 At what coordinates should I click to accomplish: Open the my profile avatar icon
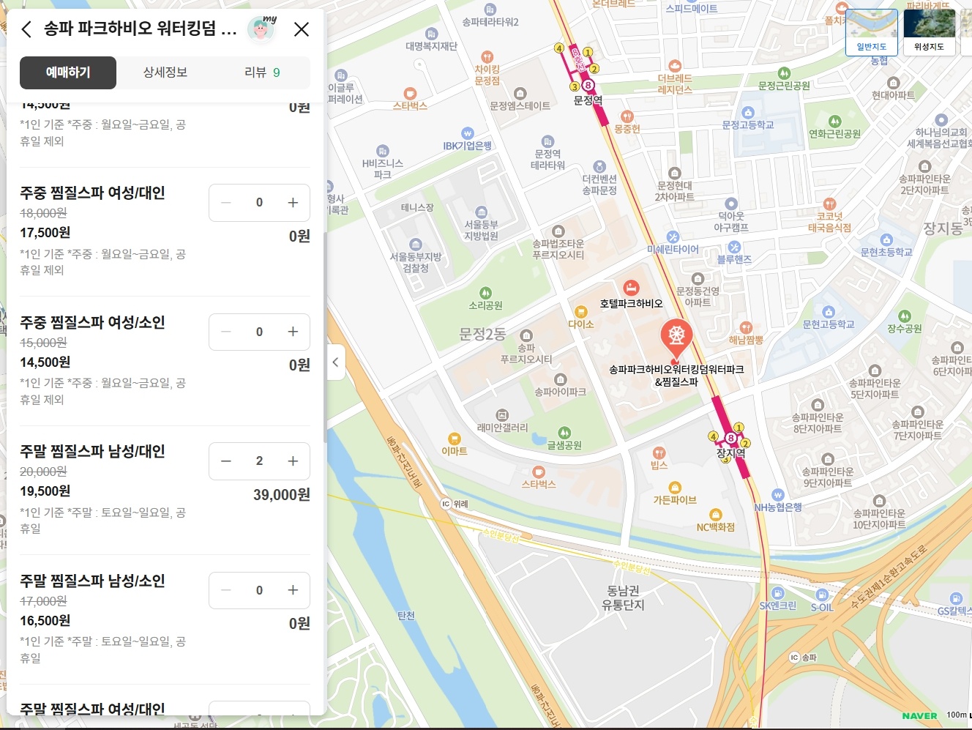coord(261,29)
